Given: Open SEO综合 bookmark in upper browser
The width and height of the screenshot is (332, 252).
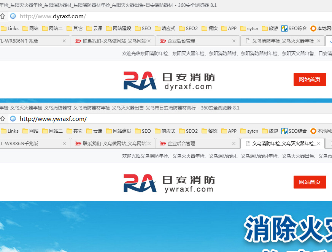Looking at the screenshot, I should (294, 29).
